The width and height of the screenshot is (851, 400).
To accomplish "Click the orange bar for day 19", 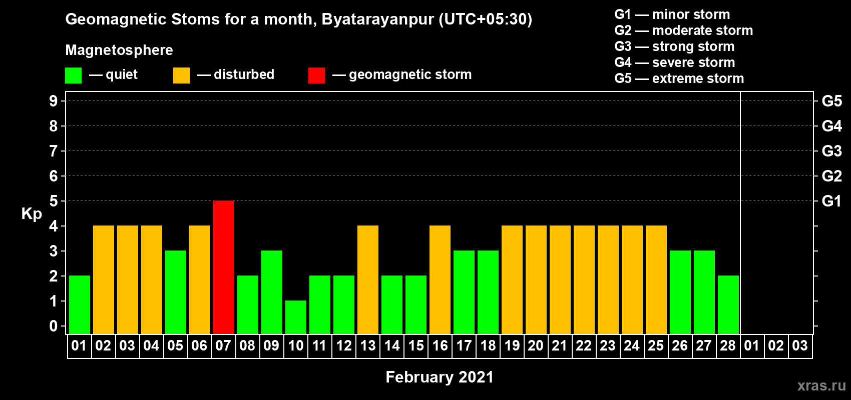I will (512, 279).
